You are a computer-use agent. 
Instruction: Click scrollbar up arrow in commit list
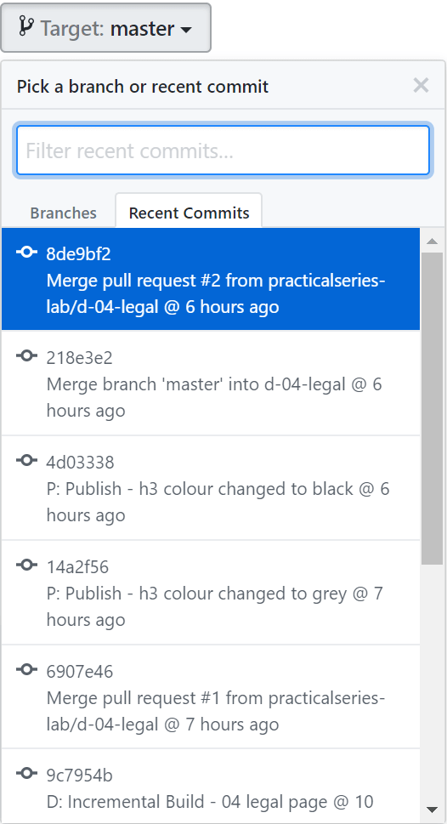(433, 242)
